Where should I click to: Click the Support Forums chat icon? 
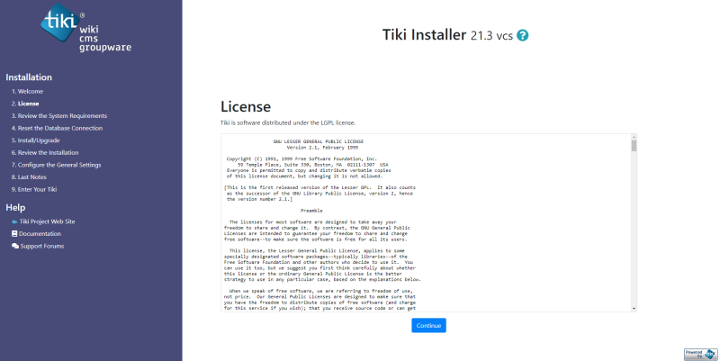15,246
